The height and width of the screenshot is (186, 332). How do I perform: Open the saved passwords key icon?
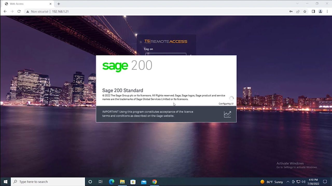[x=291, y=11]
